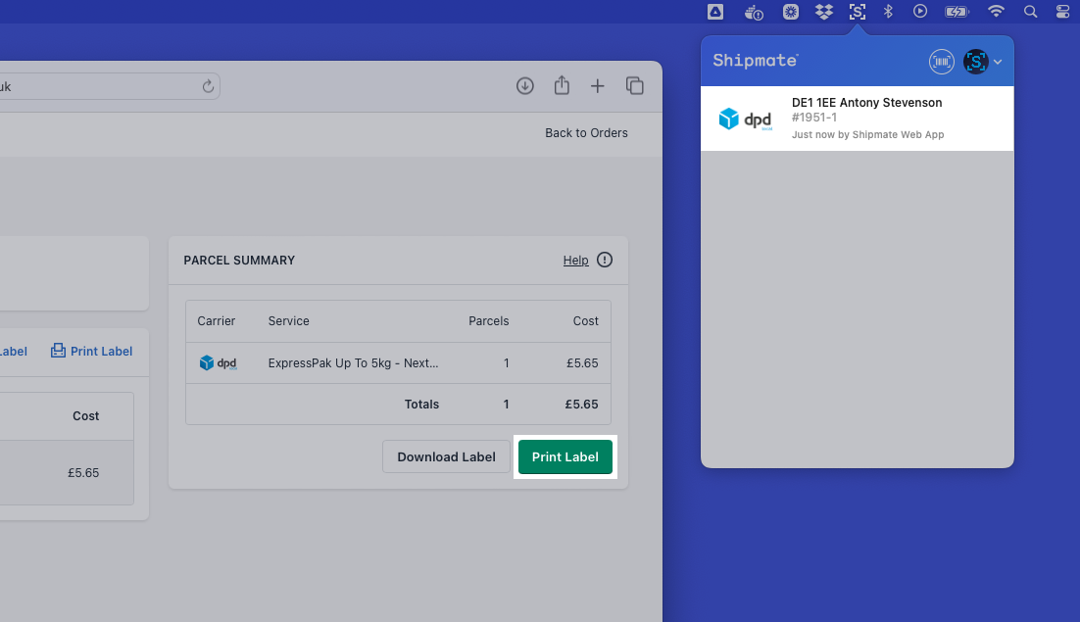Open the Safari downloads icon
Screen dimensions: 1080x622
tap(525, 86)
